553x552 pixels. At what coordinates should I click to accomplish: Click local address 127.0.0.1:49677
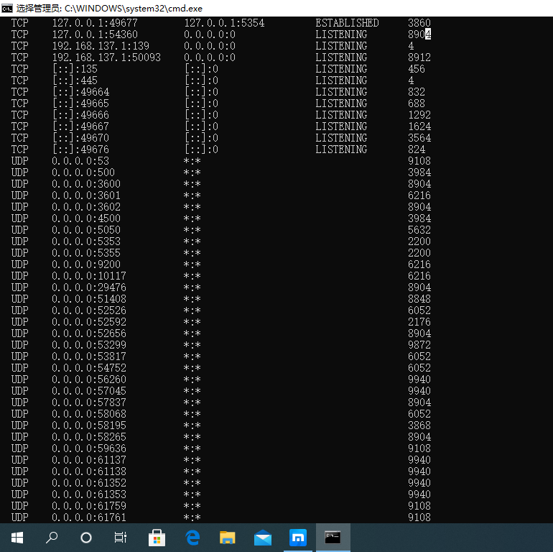[95, 23]
